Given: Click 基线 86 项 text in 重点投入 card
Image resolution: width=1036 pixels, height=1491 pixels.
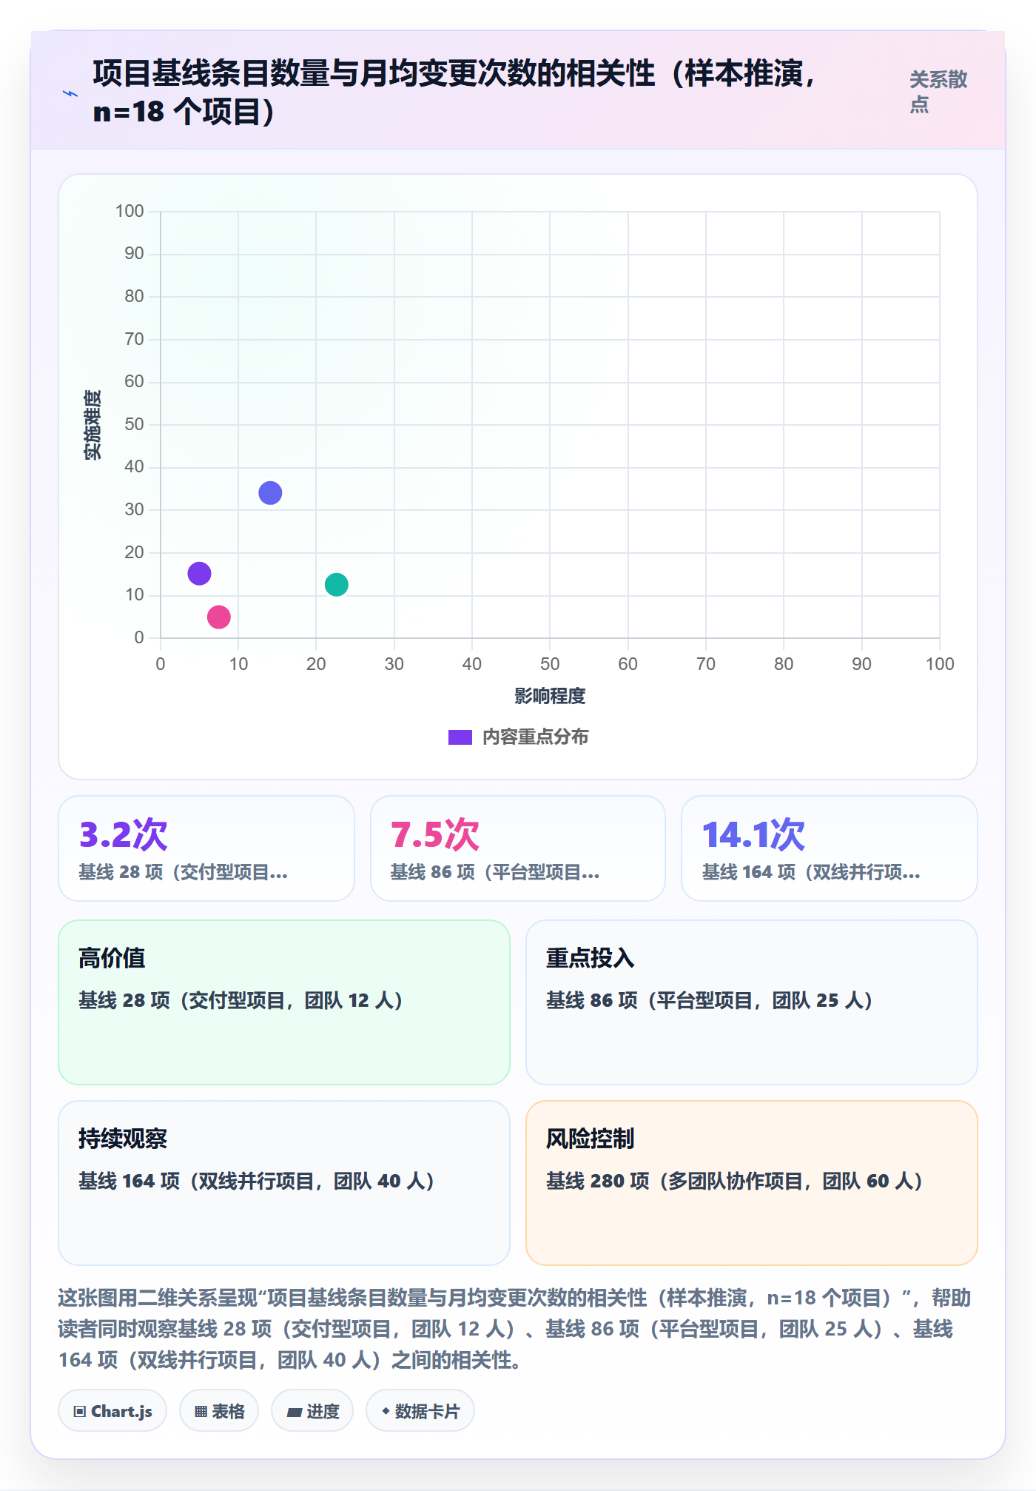Looking at the screenshot, I should (710, 1000).
